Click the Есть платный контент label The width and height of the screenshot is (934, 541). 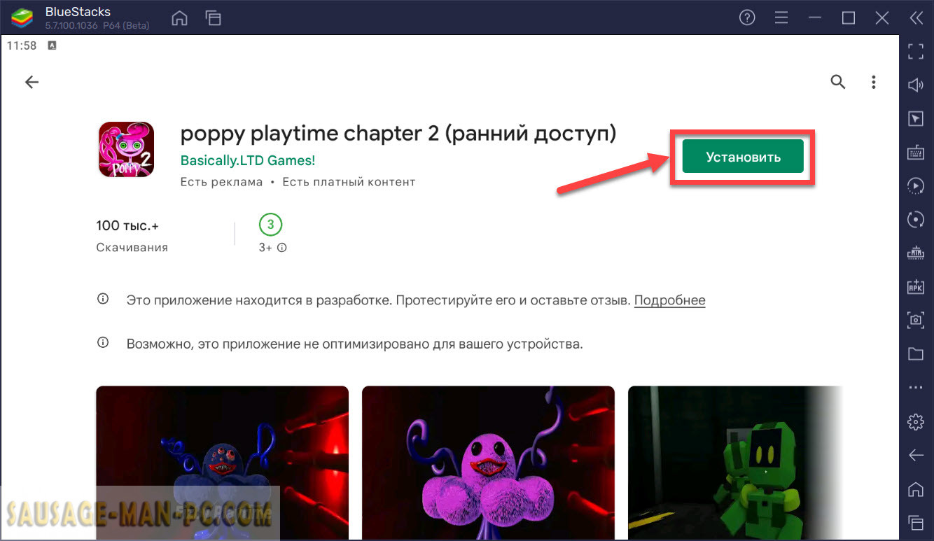(x=349, y=182)
